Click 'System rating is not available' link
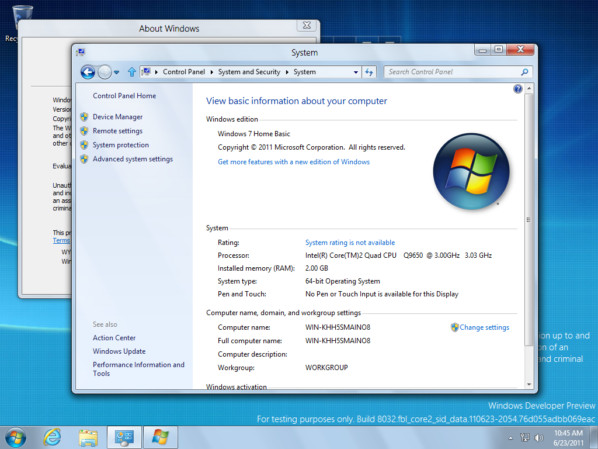The width and height of the screenshot is (598, 449). click(x=350, y=243)
